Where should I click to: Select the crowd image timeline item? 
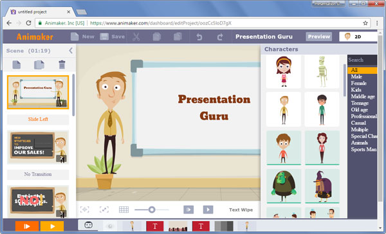coord(178,226)
